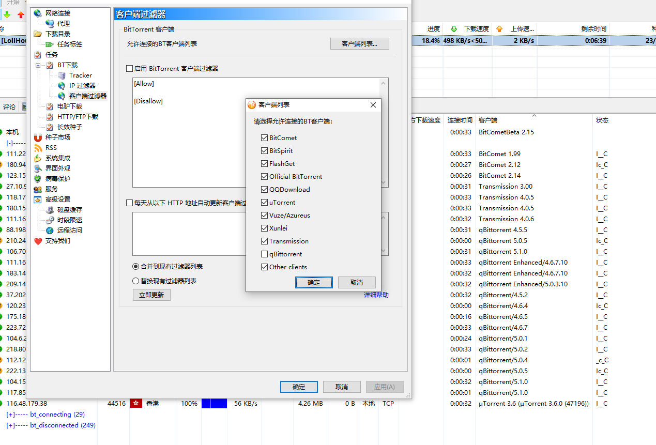Select the 时段限速 icon
The width and height of the screenshot is (656, 445).
pos(50,220)
